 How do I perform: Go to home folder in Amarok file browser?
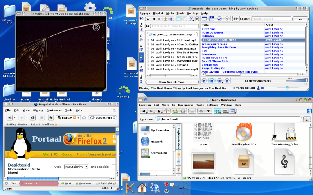(165, 19)
